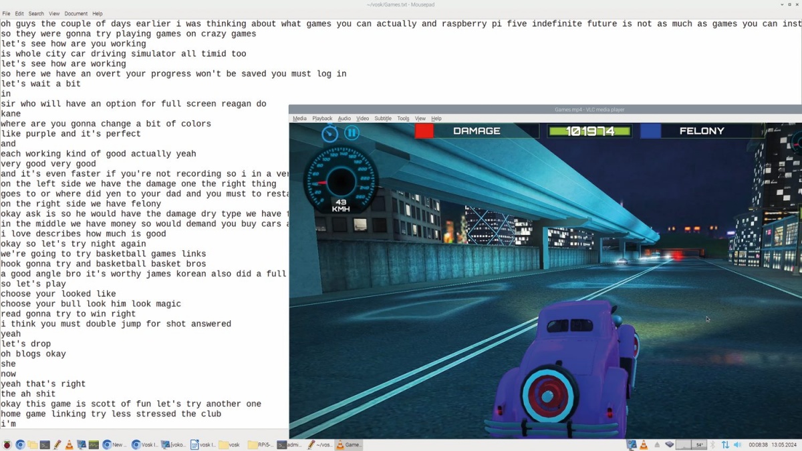Open VLC's Playback menu

click(322, 118)
